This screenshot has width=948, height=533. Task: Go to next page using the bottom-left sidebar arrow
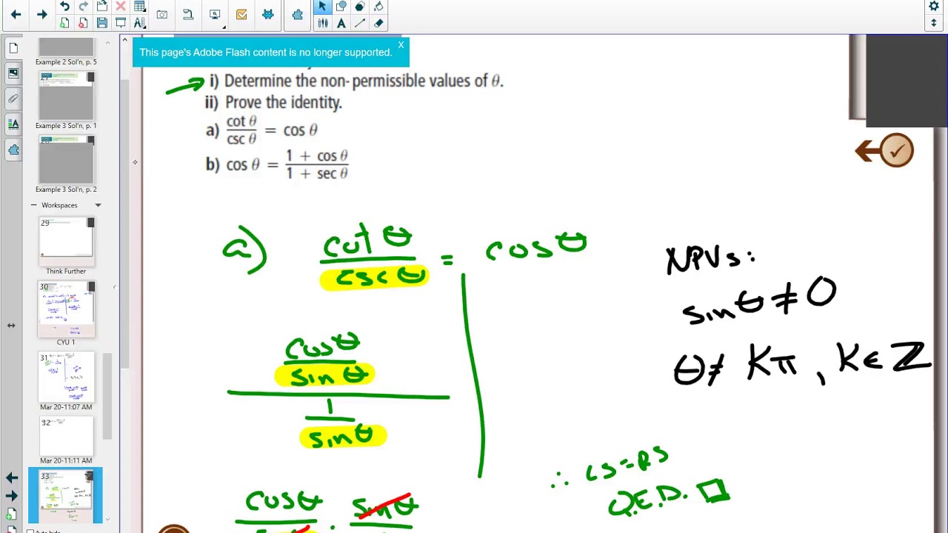pyautogui.click(x=12, y=496)
